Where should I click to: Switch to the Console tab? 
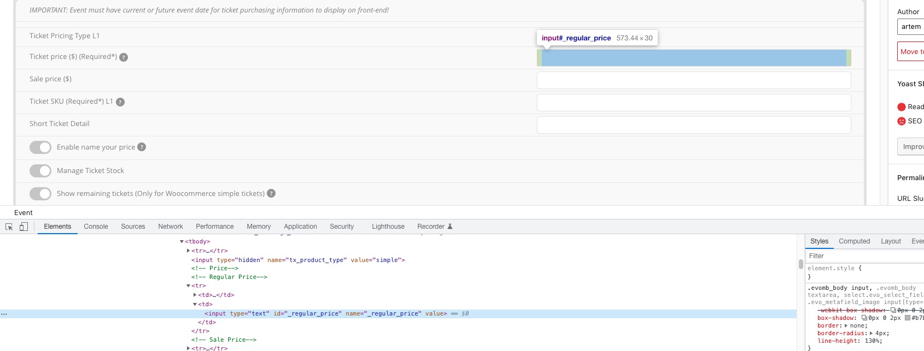pos(96,227)
